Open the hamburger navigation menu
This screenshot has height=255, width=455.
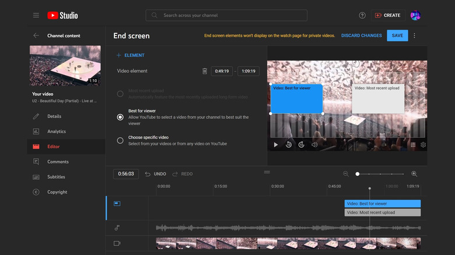tap(36, 15)
